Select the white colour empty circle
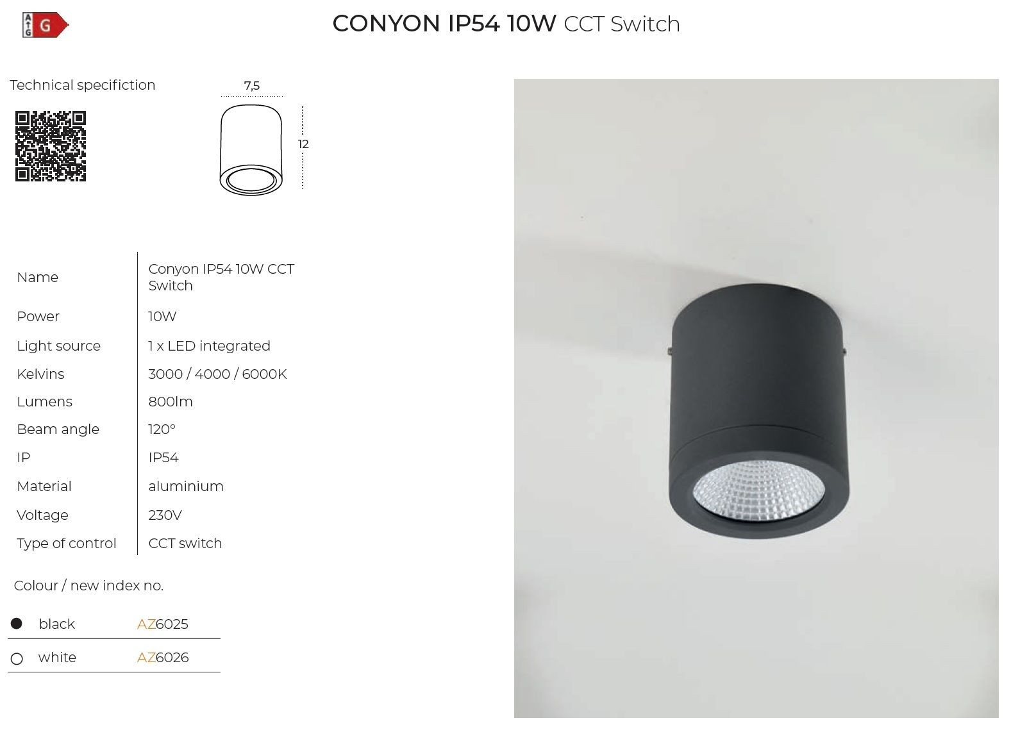The width and height of the screenshot is (1011, 741). [x=17, y=658]
